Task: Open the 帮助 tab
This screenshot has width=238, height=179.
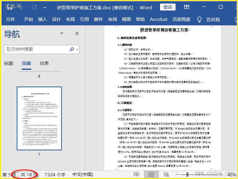Action: click(140, 19)
